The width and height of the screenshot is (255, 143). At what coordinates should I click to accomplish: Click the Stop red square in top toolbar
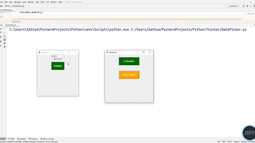point(254,6)
